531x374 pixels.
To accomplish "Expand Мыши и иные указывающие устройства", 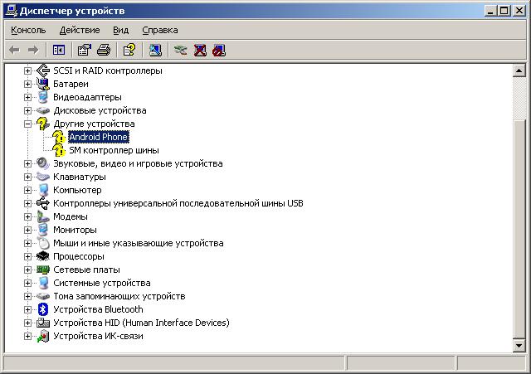I will (27, 243).
